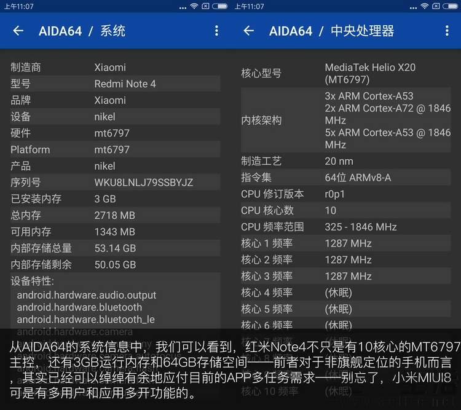
Task: Select the 设备 nikel row
Action: click(x=116, y=117)
